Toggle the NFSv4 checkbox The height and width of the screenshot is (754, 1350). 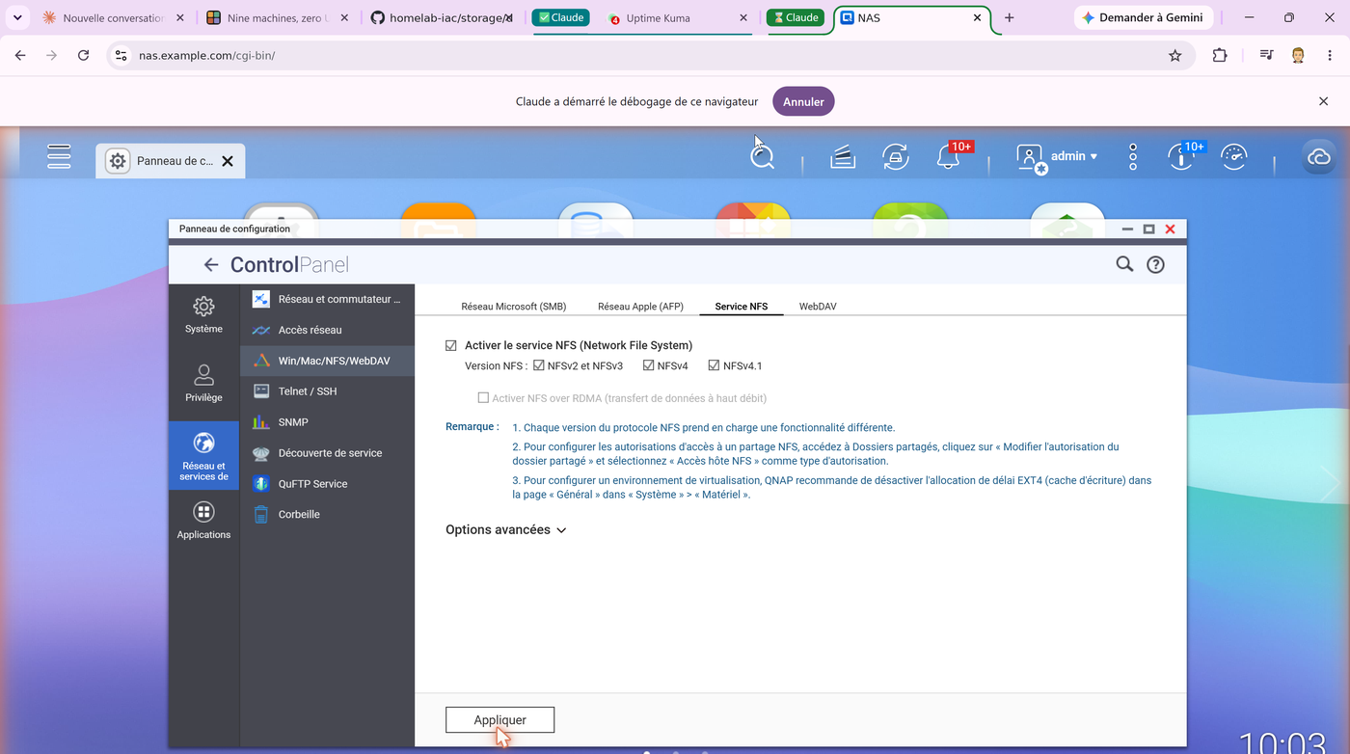click(649, 365)
